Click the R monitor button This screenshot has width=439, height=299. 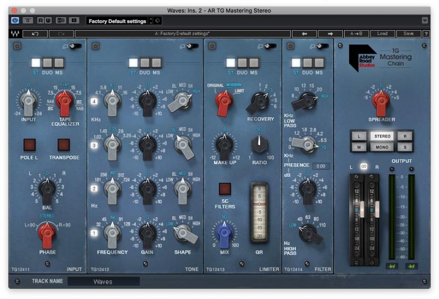click(405, 136)
